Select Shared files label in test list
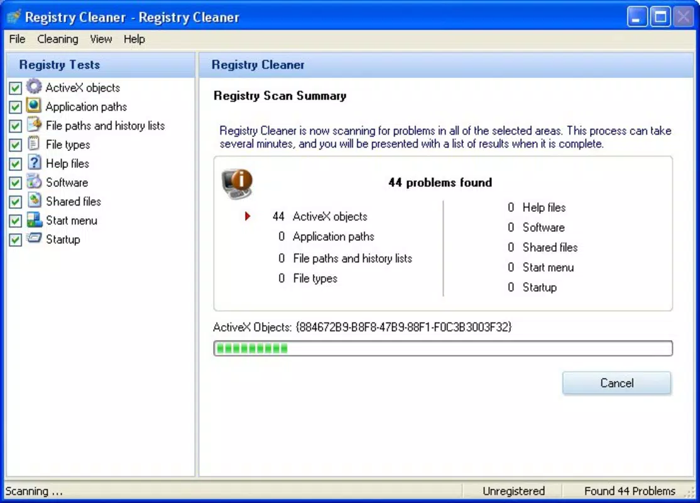The image size is (700, 503). [74, 201]
